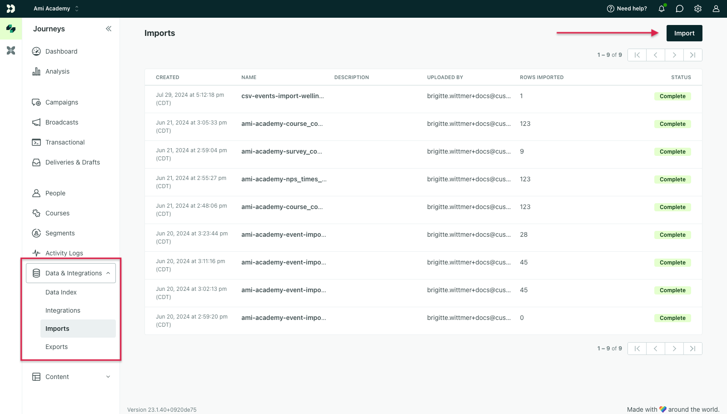Go to first page in bottom pagination
The height and width of the screenshot is (414, 727).
pos(637,349)
